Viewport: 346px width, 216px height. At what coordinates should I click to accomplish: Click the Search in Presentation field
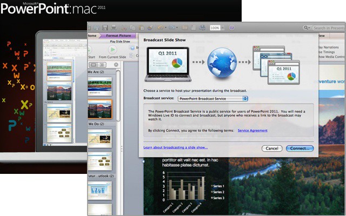pyautogui.click(x=329, y=28)
